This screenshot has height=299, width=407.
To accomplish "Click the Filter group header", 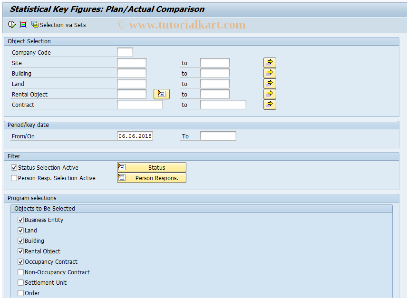I will tap(202, 156).
